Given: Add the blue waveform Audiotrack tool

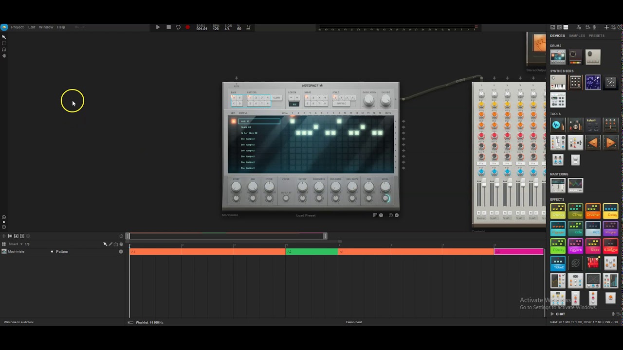Looking at the screenshot, I should [558, 125].
